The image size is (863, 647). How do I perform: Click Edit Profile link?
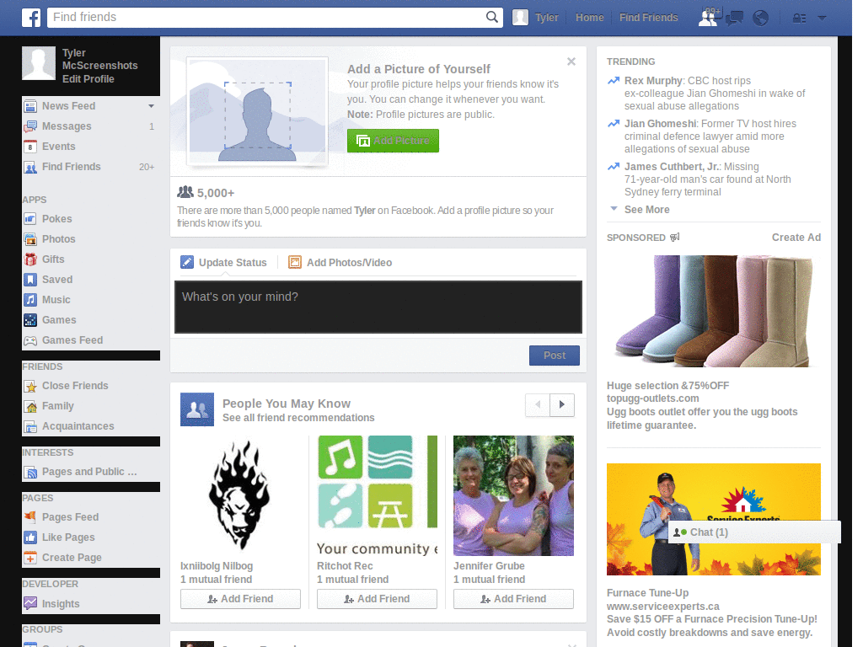tap(88, 79)
